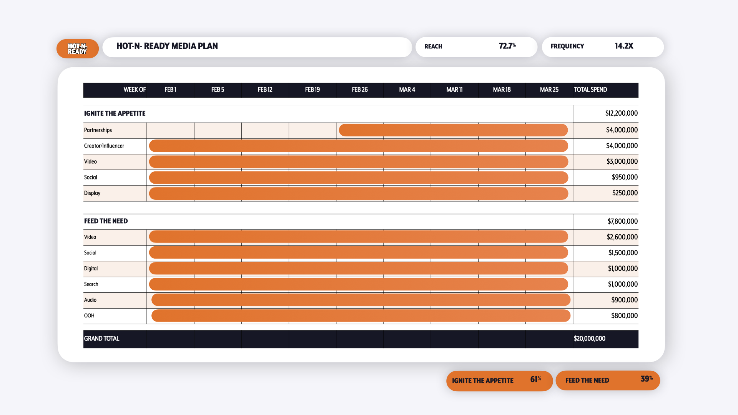Select the MAR 11 column header
Viewport: 738px width, 415px height.
coord(454,90)
